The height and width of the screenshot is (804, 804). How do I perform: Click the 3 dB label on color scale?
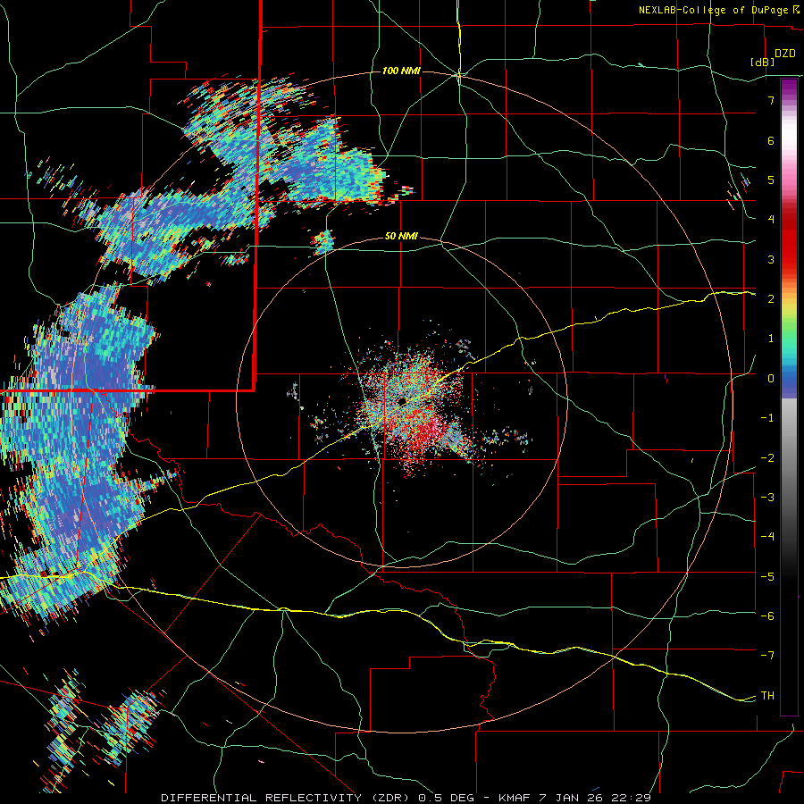coord(771,259)
